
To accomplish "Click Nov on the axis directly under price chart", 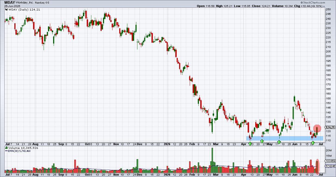I will (116, 144).
